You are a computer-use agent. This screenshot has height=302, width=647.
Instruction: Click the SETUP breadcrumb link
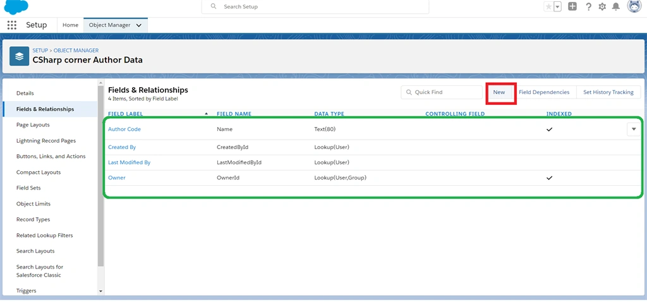coord(40,51)
